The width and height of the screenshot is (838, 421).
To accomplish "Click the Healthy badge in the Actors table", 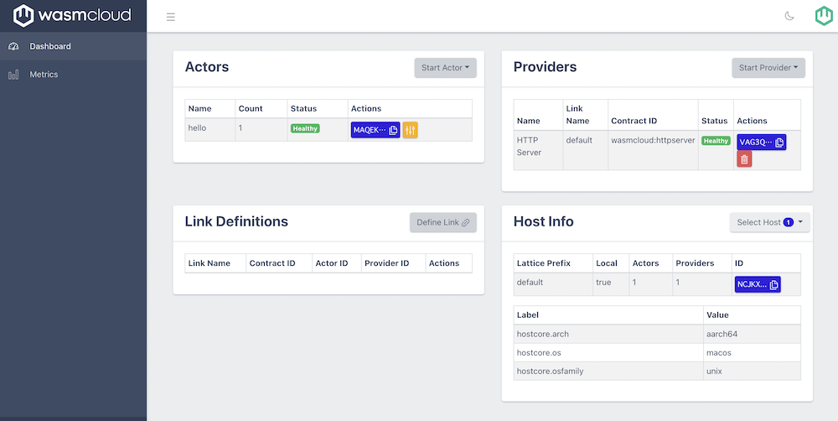I will pos(305,128).
